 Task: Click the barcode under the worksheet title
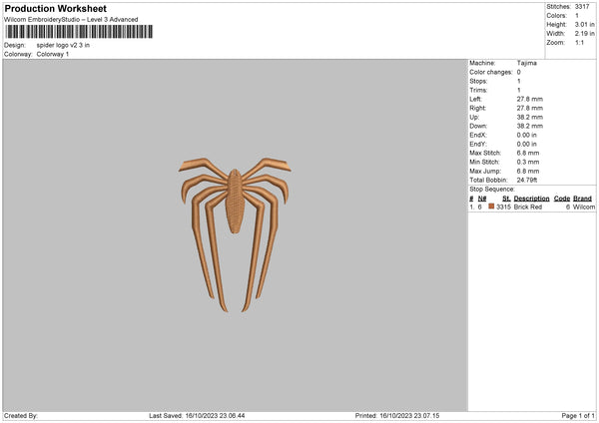click(x=79, y=32)
